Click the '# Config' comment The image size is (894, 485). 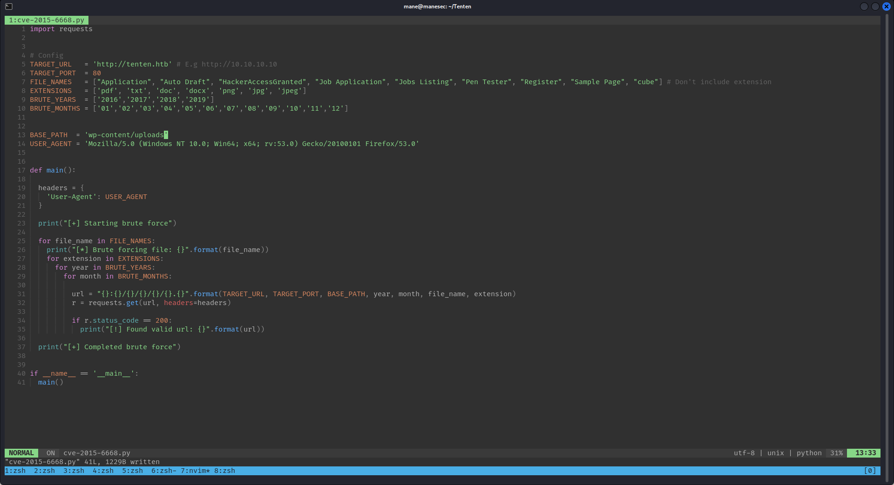click(47, 55)
